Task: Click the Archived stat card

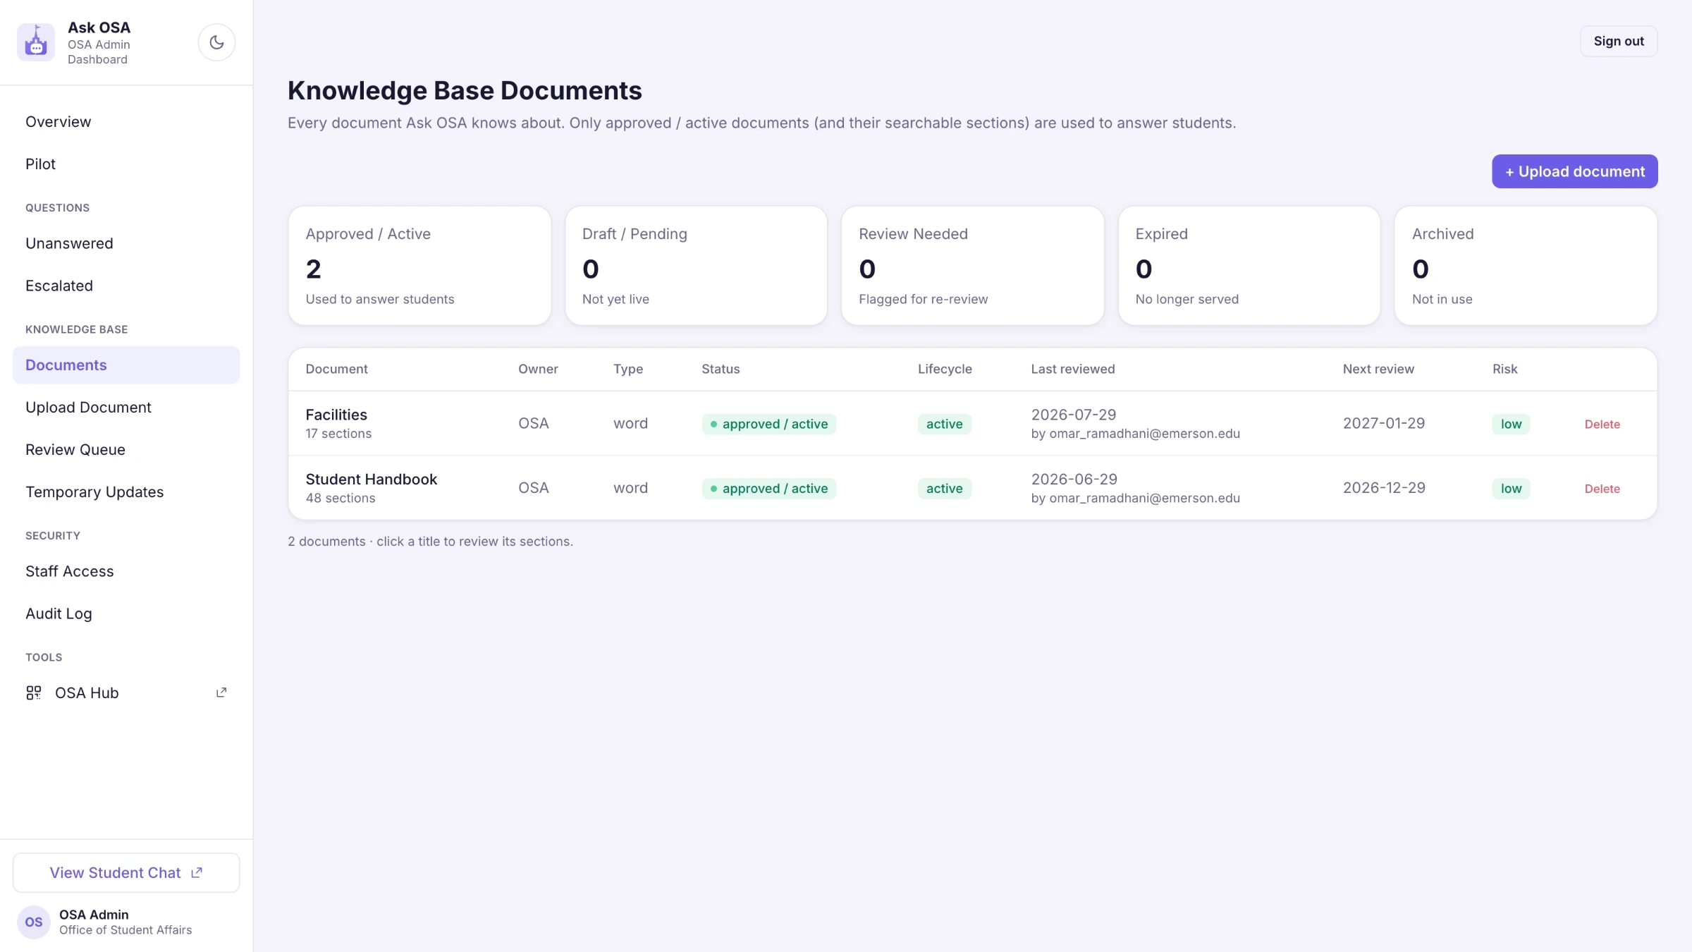Action: pos(1526,265)
